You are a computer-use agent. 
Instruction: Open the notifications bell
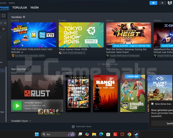point(162,3)
